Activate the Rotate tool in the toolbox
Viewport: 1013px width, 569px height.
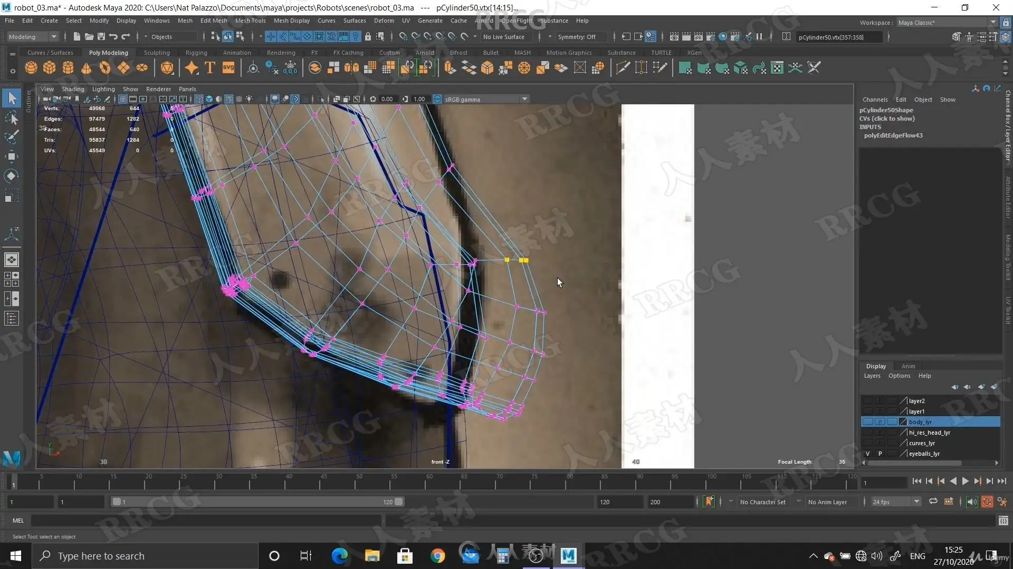tap(12, 176)
